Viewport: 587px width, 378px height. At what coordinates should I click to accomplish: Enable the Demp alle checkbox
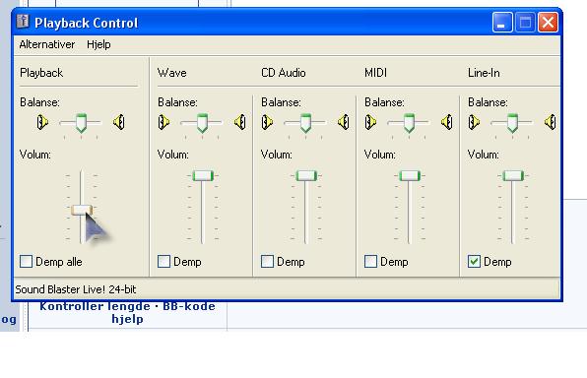click(27, 261)
